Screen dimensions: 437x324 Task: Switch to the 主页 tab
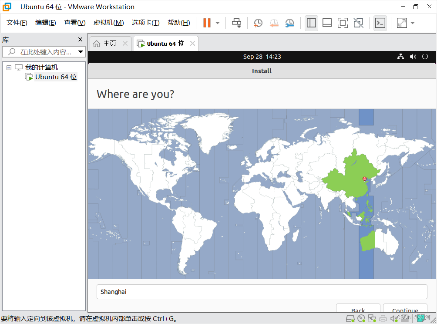pos(110,44)
